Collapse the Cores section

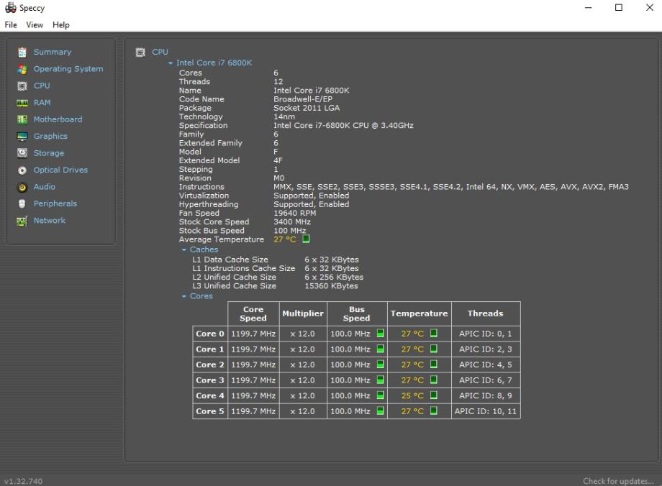[184, 296]
